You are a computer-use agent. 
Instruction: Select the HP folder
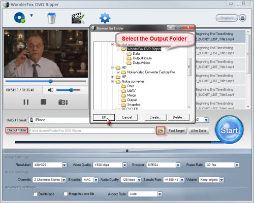124,77
